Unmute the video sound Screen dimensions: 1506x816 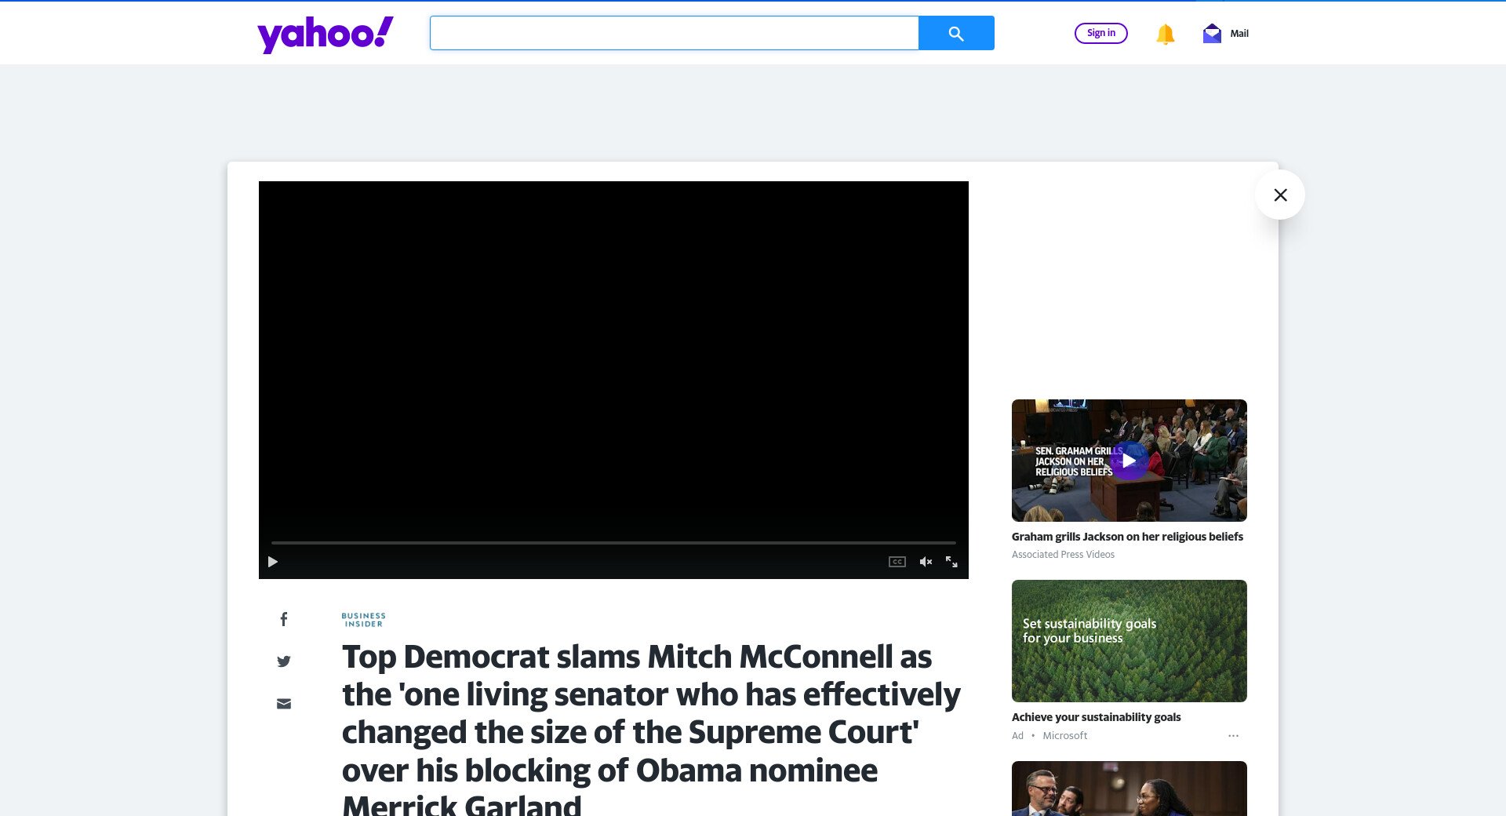[x=926, y=562]
